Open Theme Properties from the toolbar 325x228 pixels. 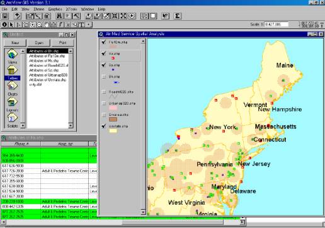point(30,16)
